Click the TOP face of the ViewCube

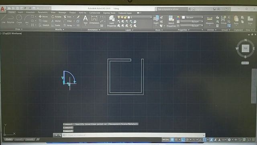click(245, 48)
